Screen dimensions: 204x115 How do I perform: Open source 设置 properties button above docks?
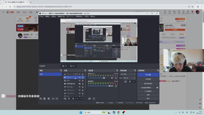pos(65,66)
